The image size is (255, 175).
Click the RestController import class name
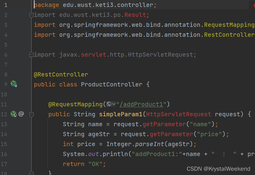pyautogui.click(x=229, y=35)
